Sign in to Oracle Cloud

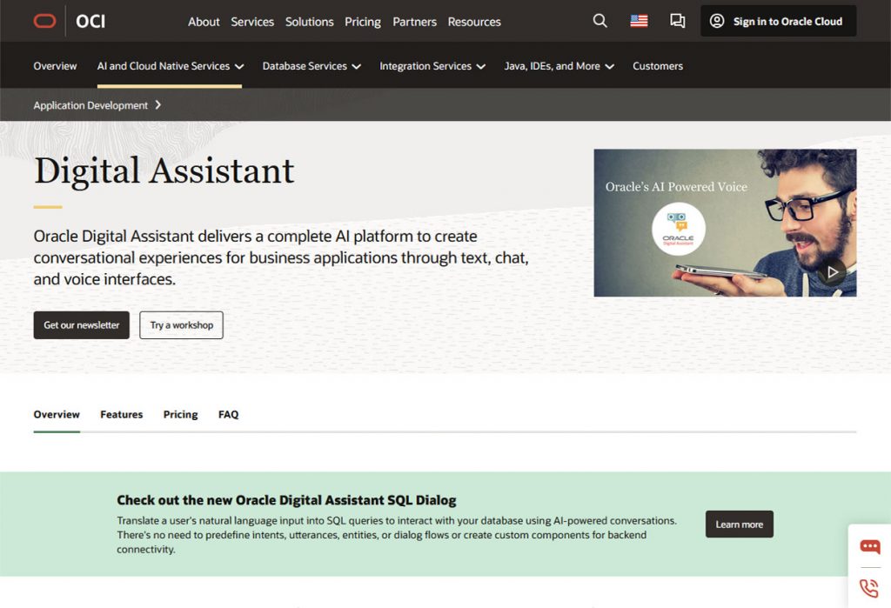pyautogui.click(x=778, y=21)
